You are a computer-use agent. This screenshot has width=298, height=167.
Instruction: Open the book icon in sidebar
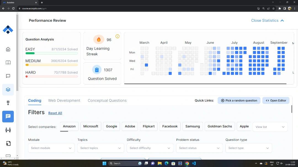[x=8, y=62]
